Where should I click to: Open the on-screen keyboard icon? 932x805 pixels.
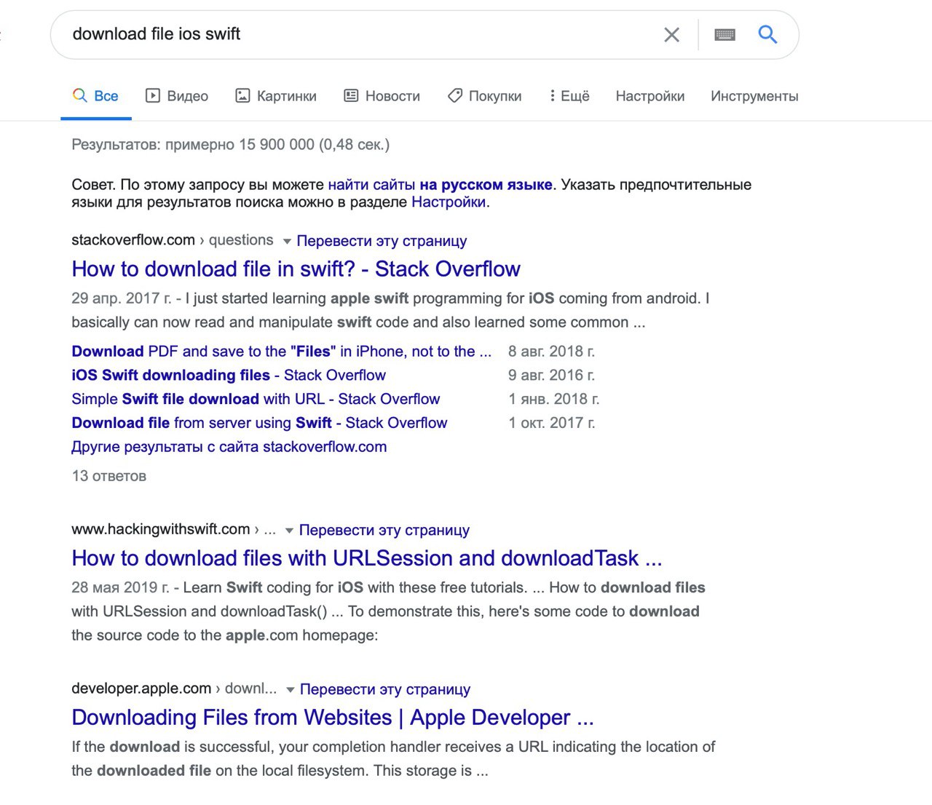point(724,35)
